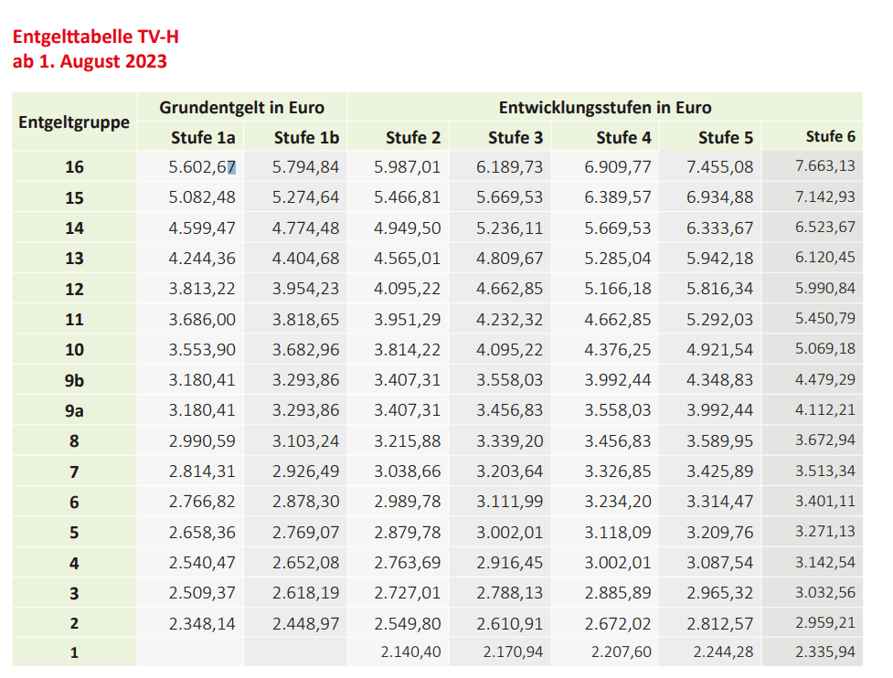Select the cell showing 4.244,36
The width and height of the screenshot is (893, 678).
202,259
